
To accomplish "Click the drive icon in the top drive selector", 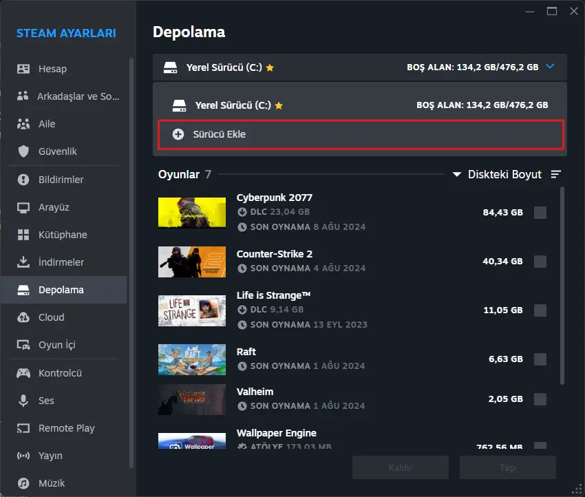I will point(171,67).
